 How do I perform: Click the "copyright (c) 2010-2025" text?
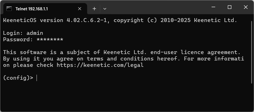(152, 20)
